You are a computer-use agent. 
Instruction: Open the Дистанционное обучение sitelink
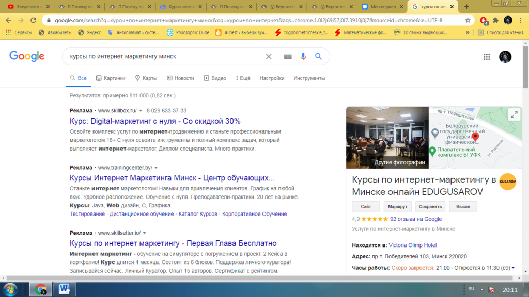click(142, 214)
